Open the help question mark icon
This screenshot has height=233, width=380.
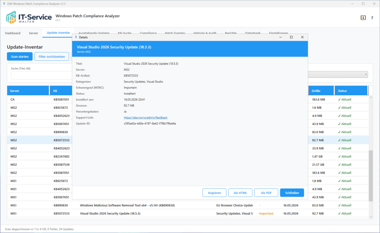click(372, 18)
